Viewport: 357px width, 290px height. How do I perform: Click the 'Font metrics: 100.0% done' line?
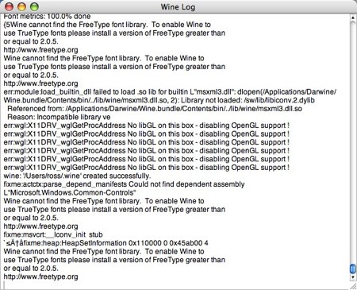[x=47, y=17]
